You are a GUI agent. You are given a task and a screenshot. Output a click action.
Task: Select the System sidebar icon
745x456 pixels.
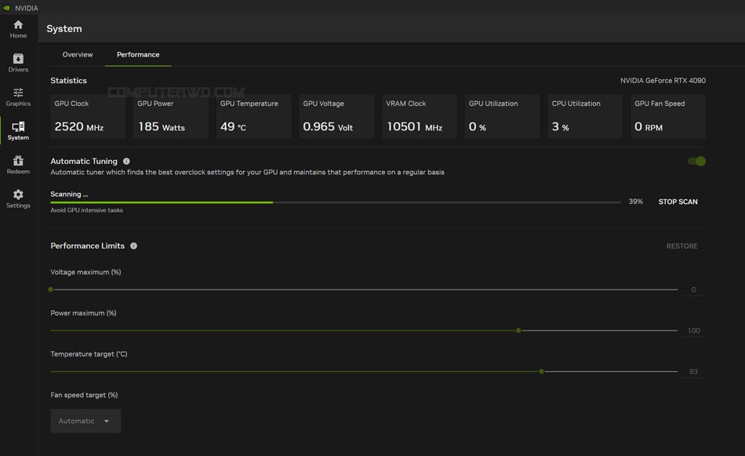(x=18, y=131)
